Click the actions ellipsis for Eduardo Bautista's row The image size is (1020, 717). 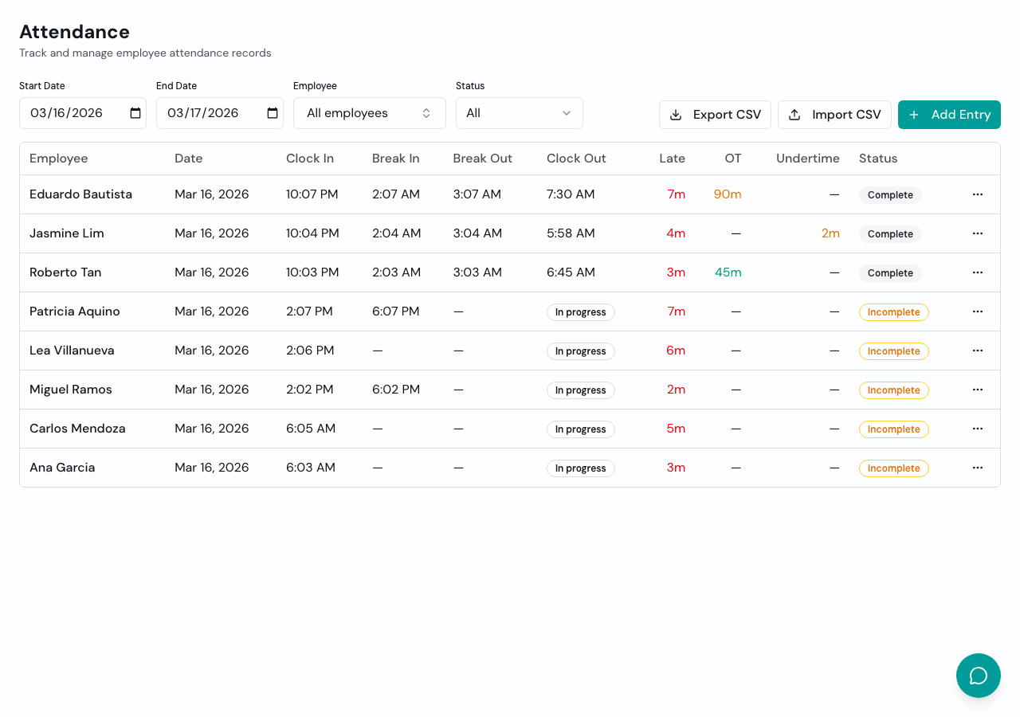pos(978,194)
